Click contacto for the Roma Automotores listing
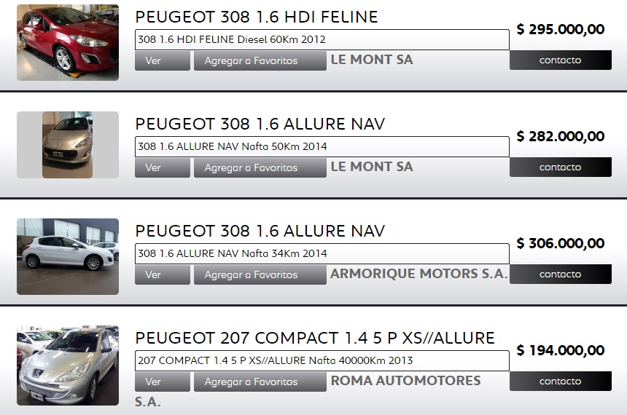This screenshot has height=415, width=627. click(x=560, y=382)
